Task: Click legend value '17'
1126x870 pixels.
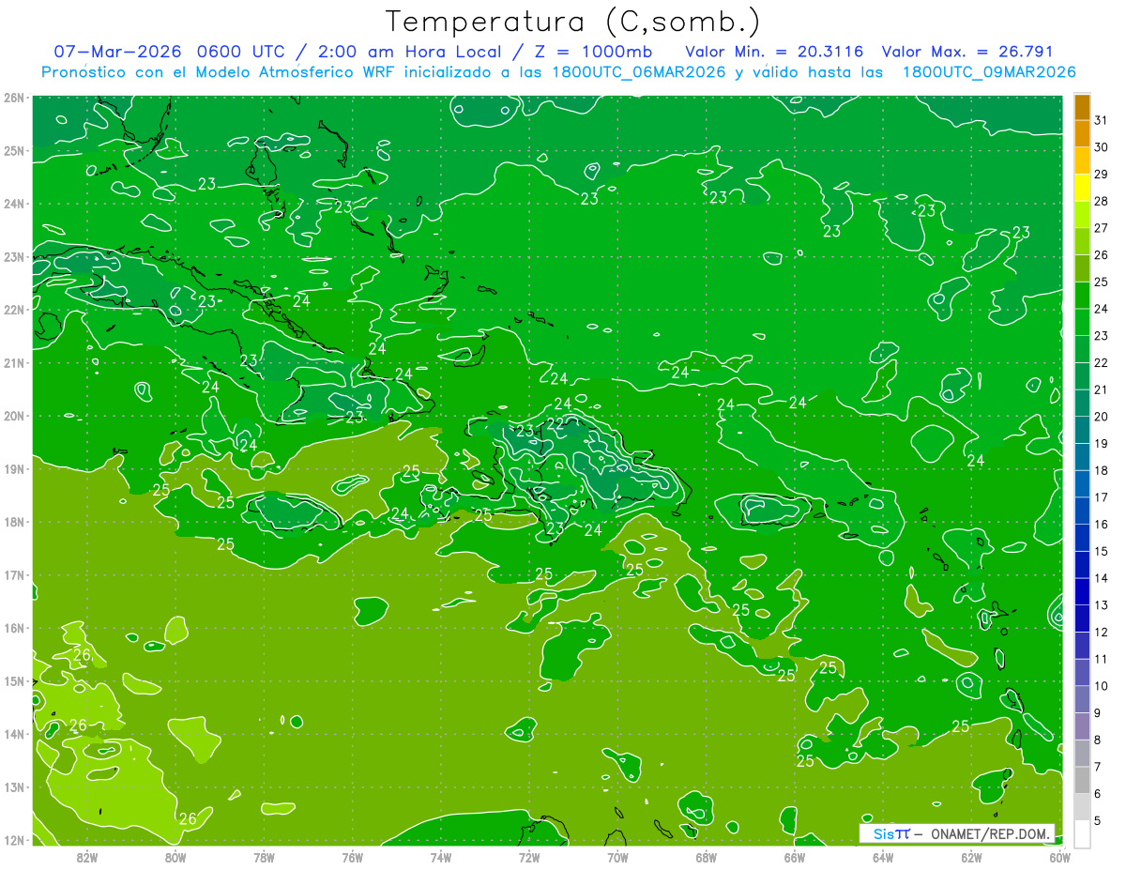Action: pos(1102,497)
